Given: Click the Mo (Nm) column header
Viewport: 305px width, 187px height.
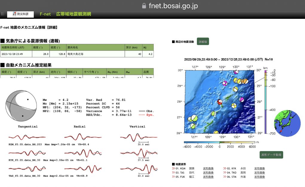Looking at the screenshot, I should (x=116, y=72).
